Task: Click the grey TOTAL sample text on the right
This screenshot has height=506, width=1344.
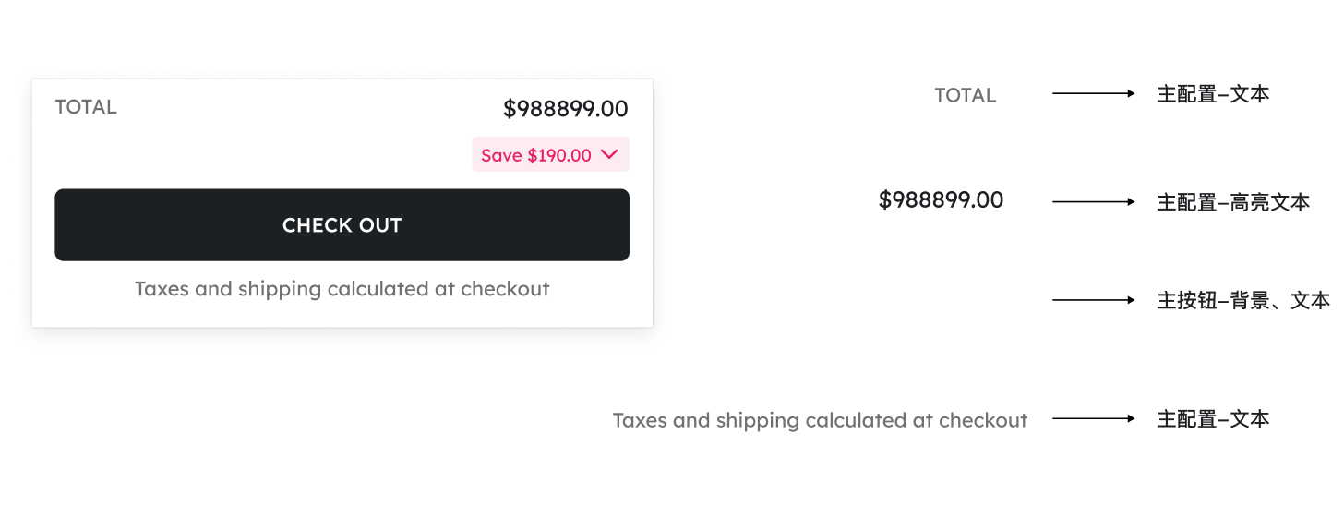Action: [965, 95]
